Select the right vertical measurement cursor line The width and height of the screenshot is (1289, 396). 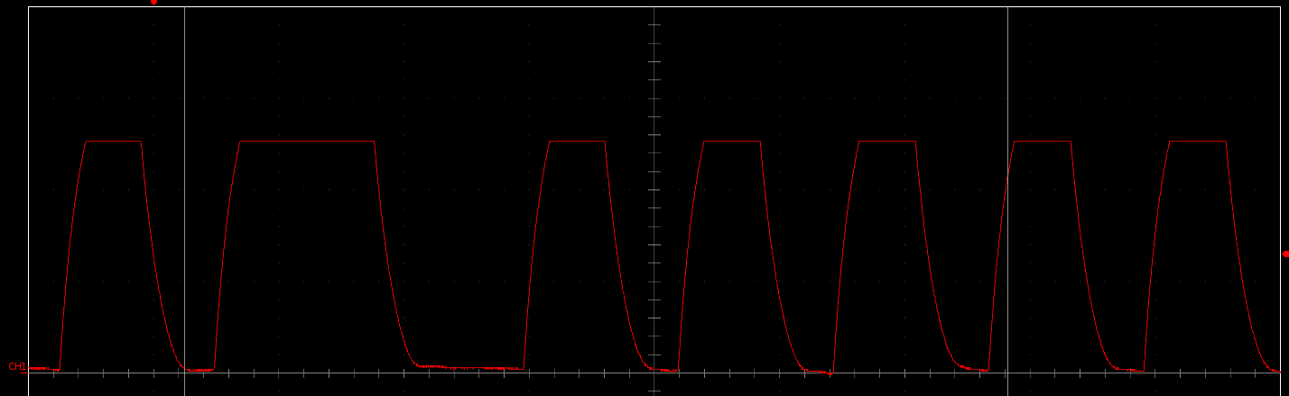(1007, 201)
